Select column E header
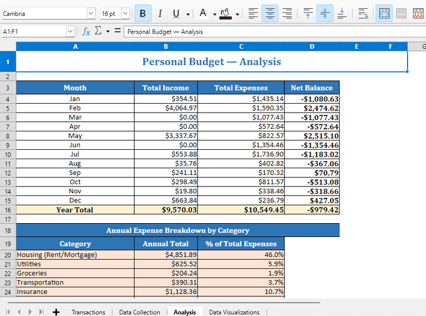Screen dimensions: 426x316 pos(356,46)
